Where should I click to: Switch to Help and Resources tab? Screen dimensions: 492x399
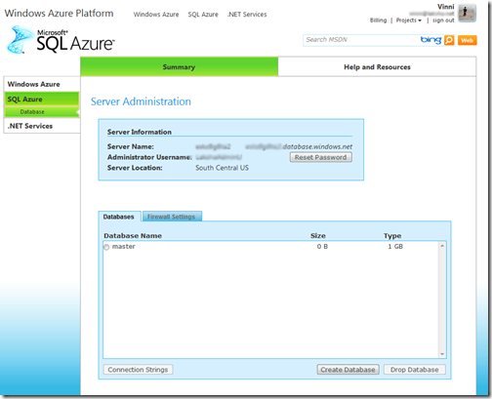click(377, 67)
